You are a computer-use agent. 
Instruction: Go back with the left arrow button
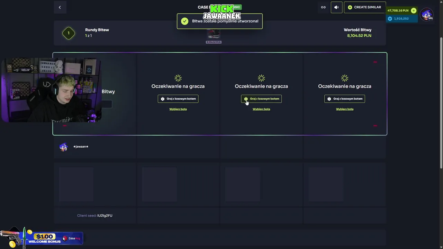(60, 7)
